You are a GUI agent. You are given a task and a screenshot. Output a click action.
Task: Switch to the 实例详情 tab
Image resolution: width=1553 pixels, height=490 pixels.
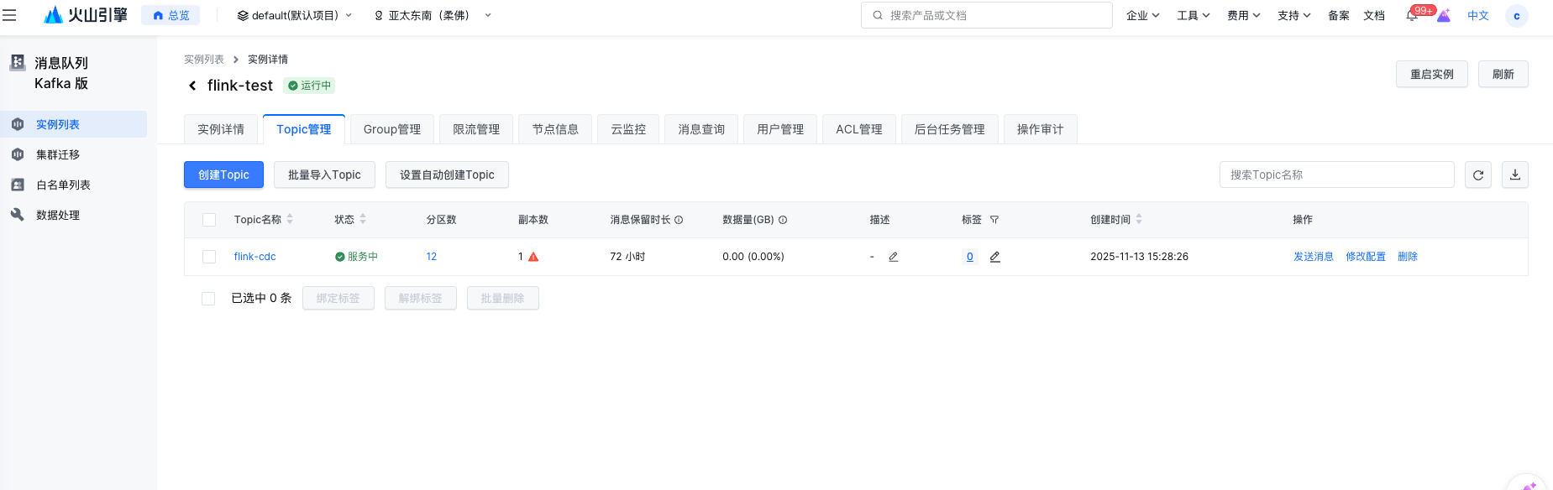pos(221,129)
